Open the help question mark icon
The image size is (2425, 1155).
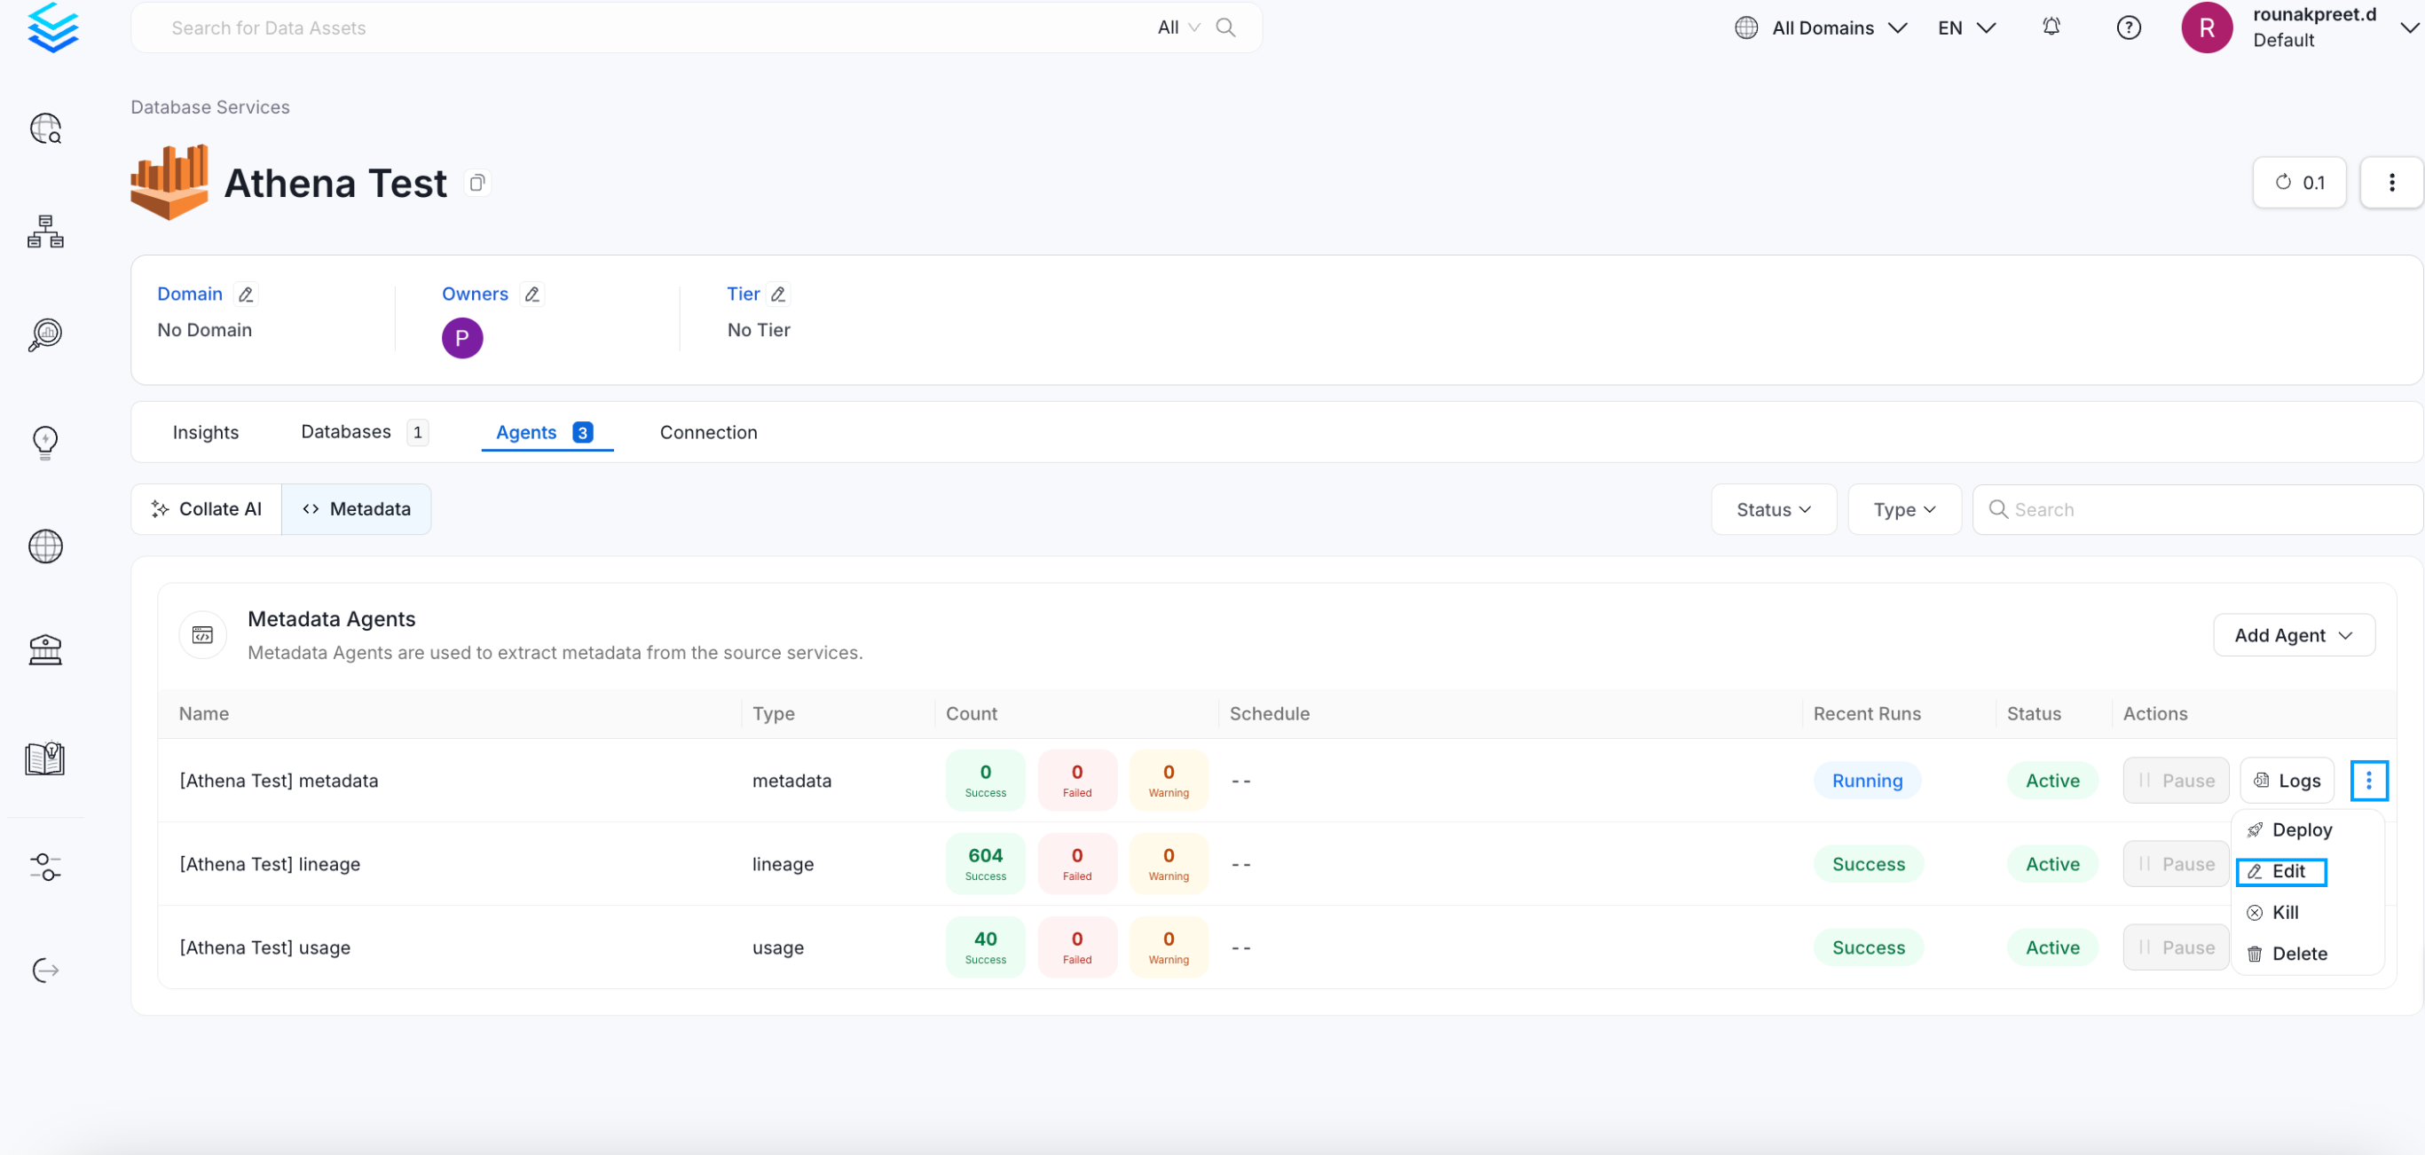(2128, 27)
